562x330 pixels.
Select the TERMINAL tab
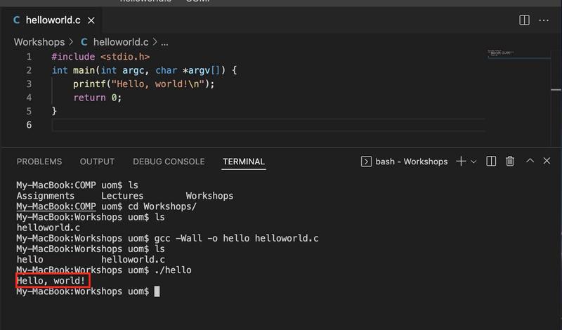coord(244,161)
